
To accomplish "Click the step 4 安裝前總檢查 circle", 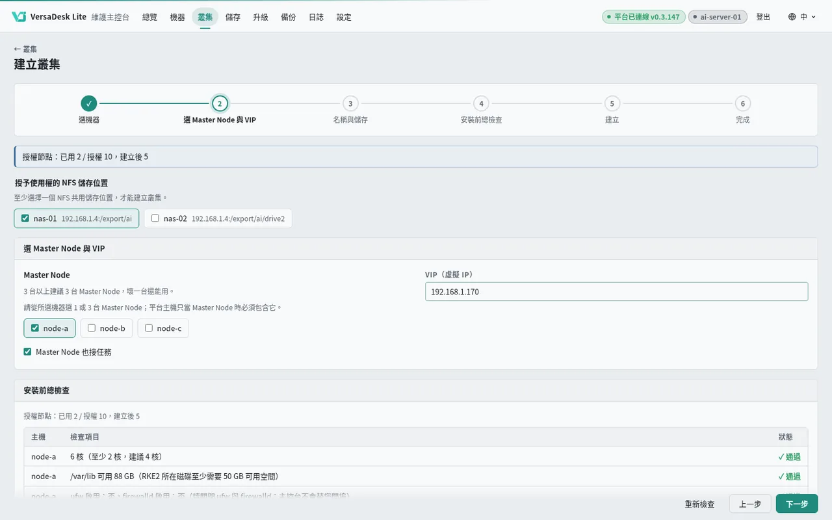I will [x=481, y=103].
